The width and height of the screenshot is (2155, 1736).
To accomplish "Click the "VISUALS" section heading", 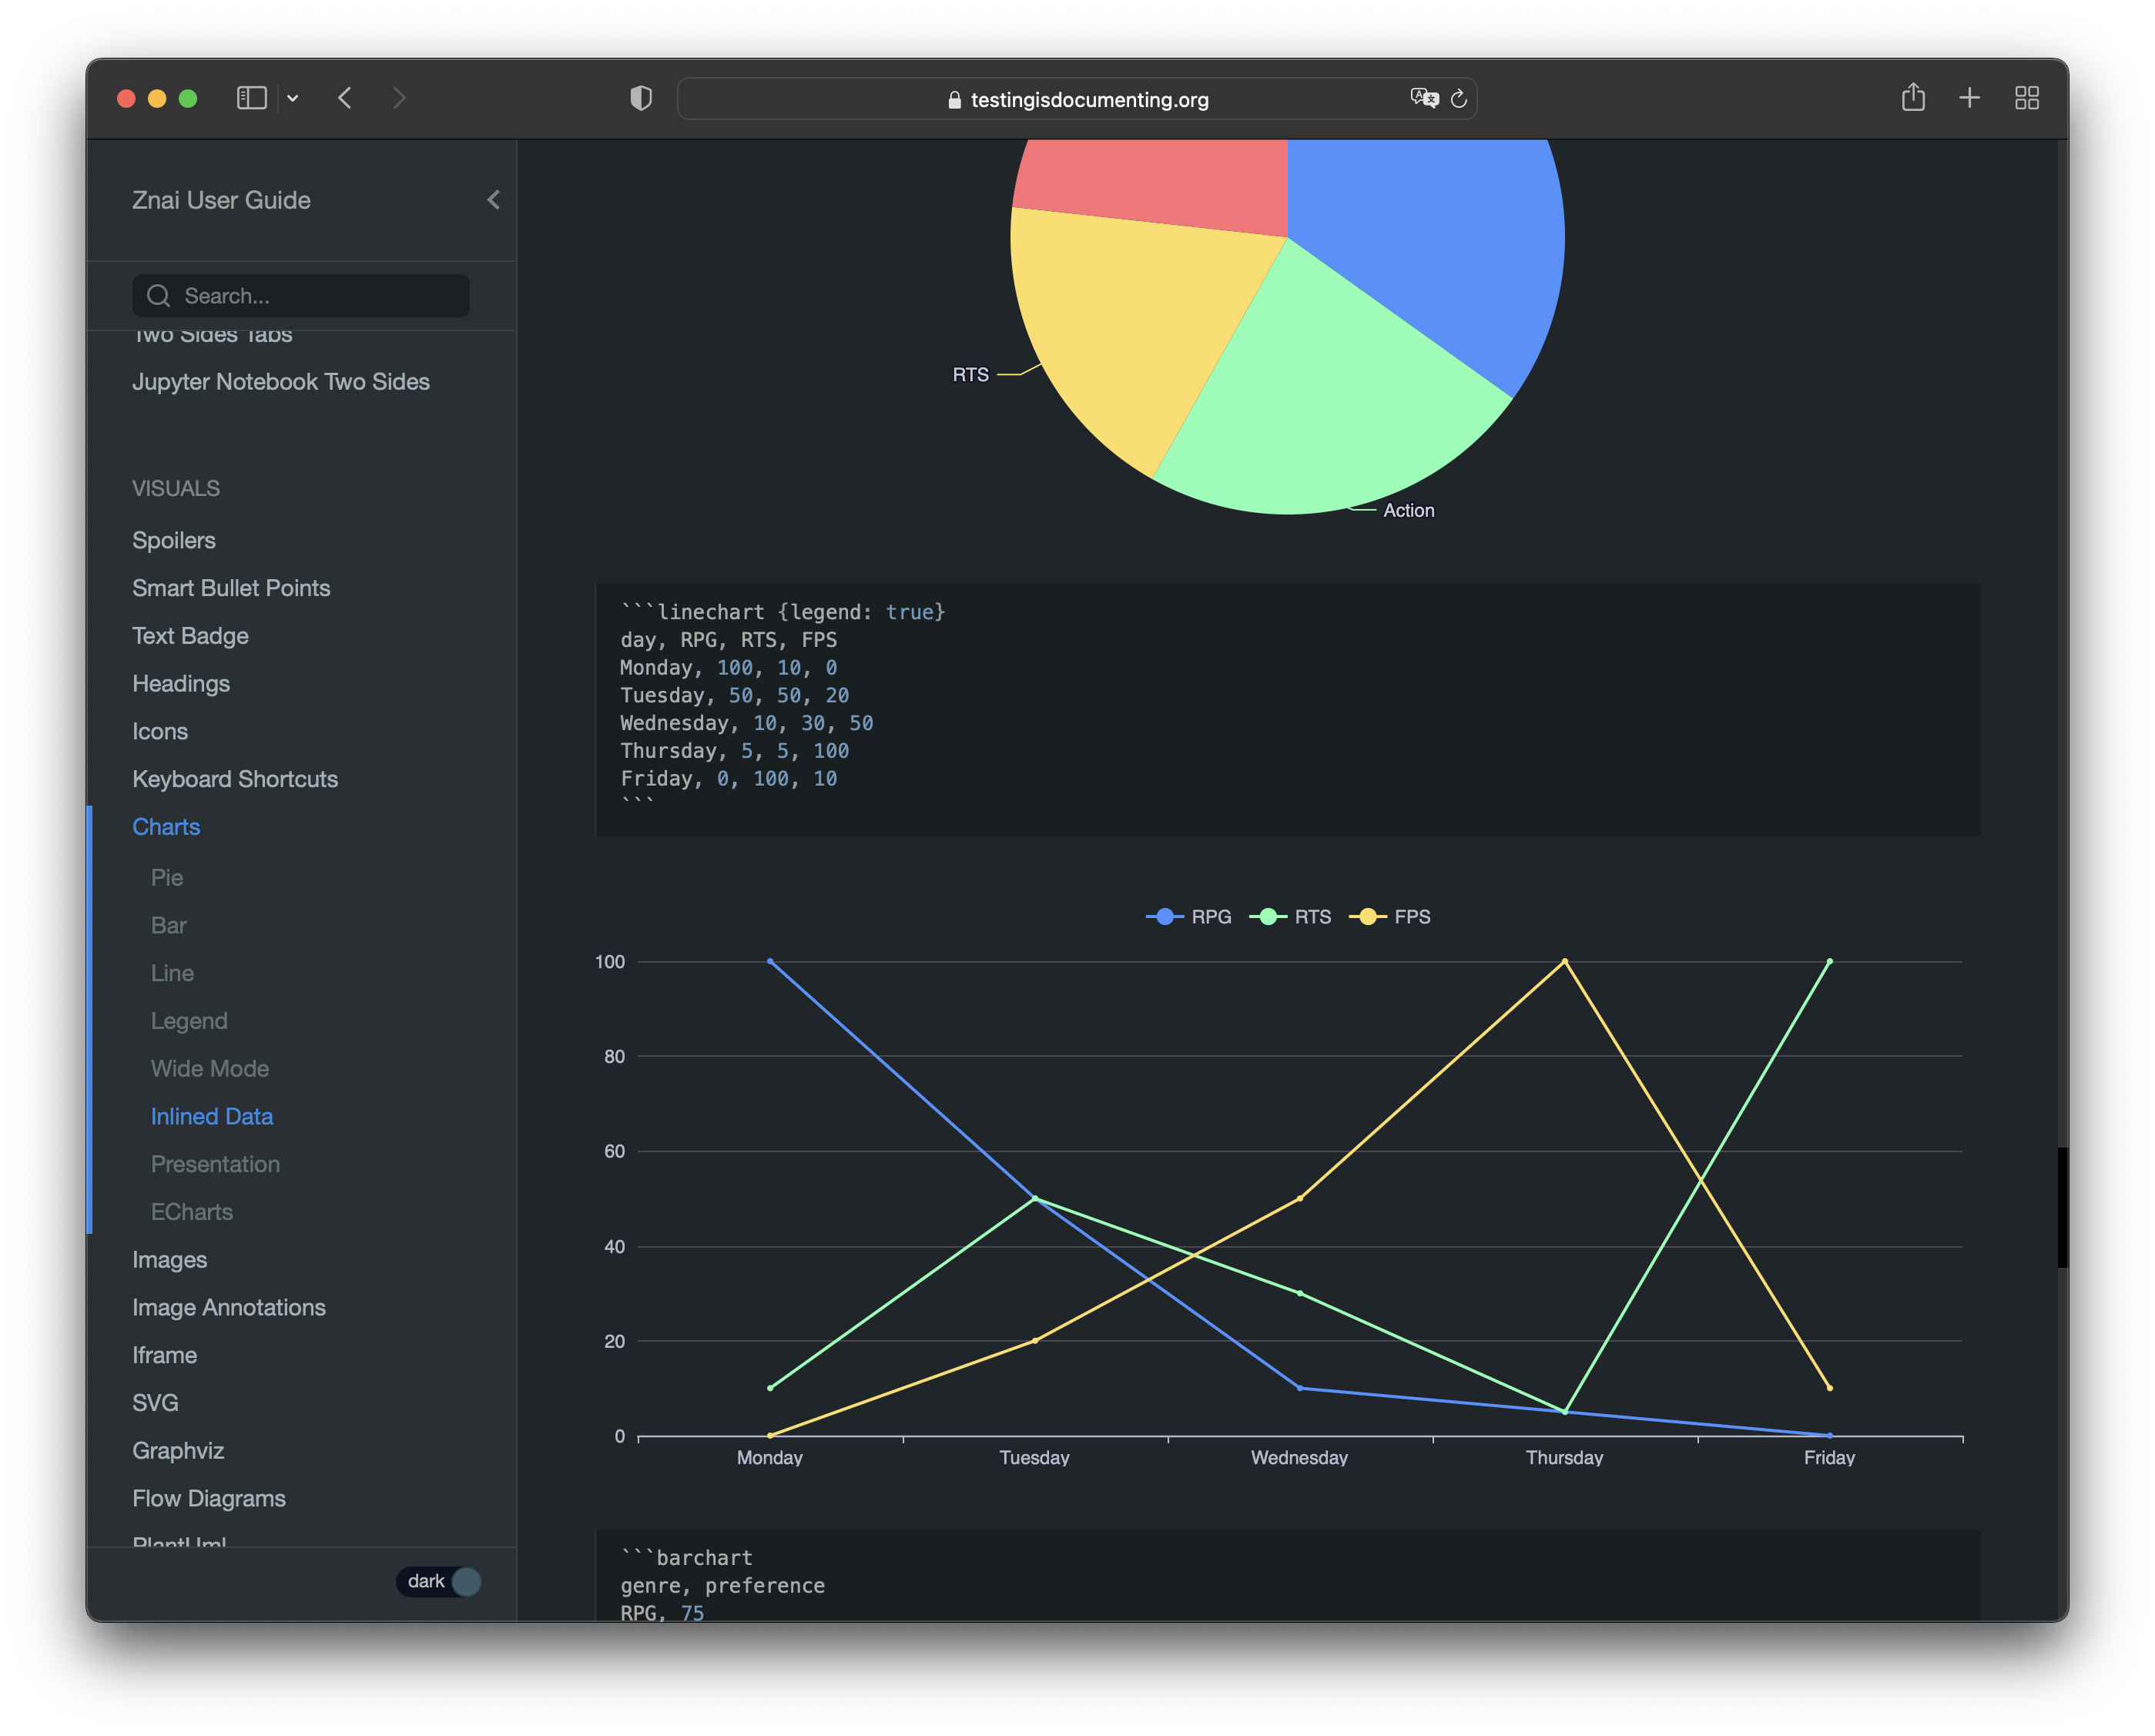I will pyautogui.click(x=176, y=489).
